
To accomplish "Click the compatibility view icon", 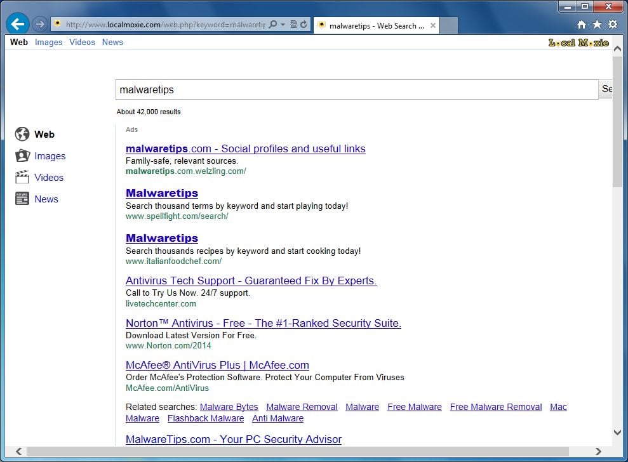I will coord(293,24).
